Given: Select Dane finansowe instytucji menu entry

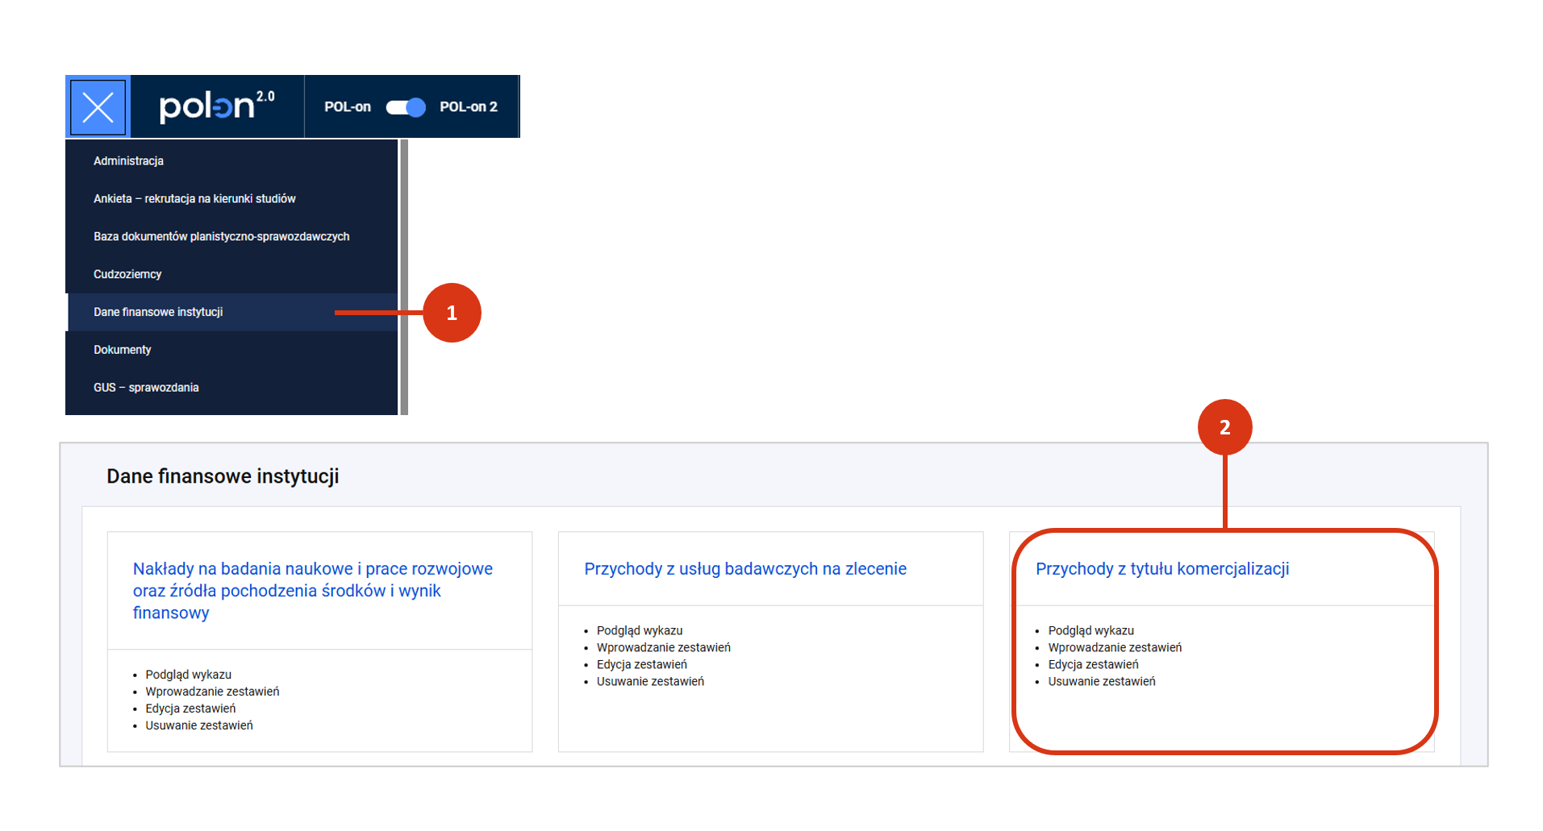Looking at the screenshot, I should (158, 313).
